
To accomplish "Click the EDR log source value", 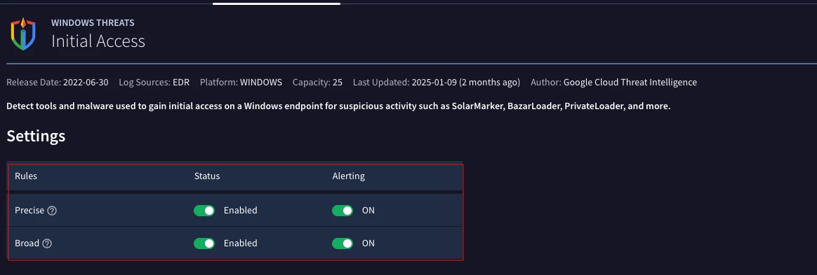I will [181, 82].
